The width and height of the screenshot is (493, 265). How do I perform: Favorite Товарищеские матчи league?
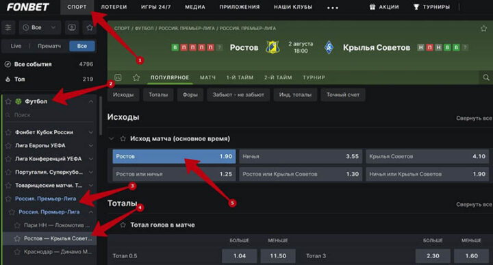[8, 186]
